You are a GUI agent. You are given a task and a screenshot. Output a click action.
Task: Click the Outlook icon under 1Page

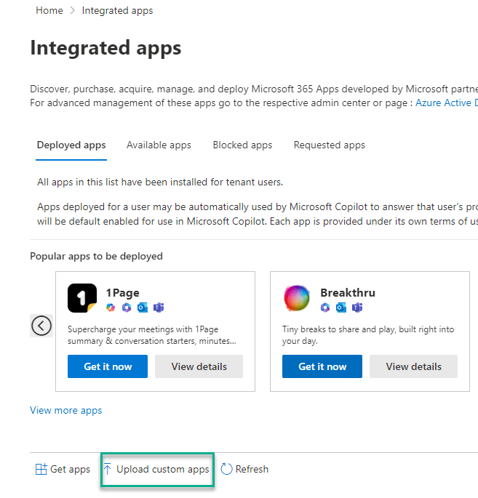pos(143,308)
